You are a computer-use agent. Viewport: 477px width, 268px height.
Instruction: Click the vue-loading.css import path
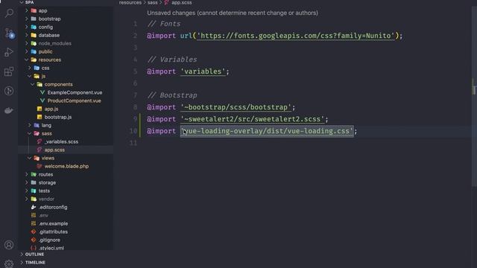click(267, 131)
